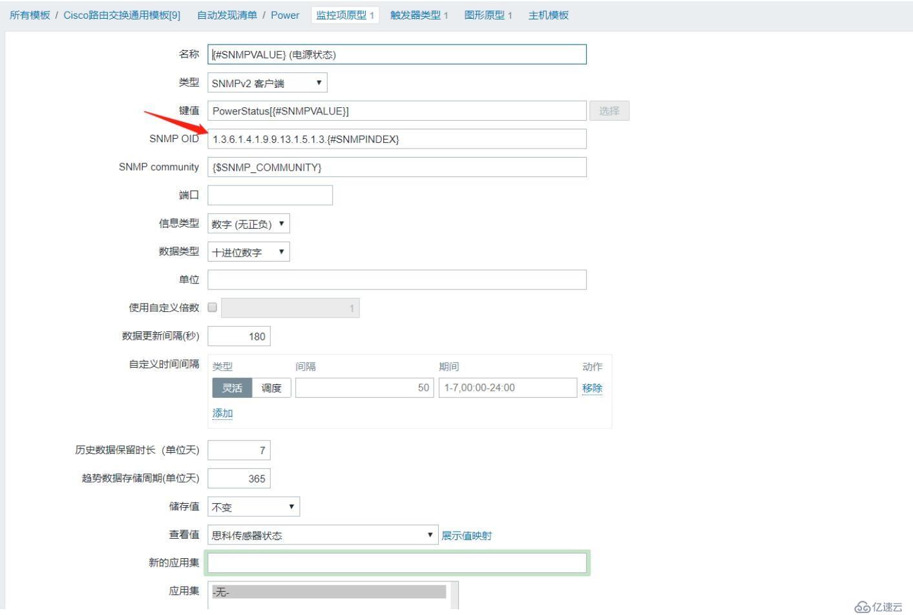Focus 历史数据保留时长 field showing 7
Screen dimensions: 913x615
coord(239,450)
